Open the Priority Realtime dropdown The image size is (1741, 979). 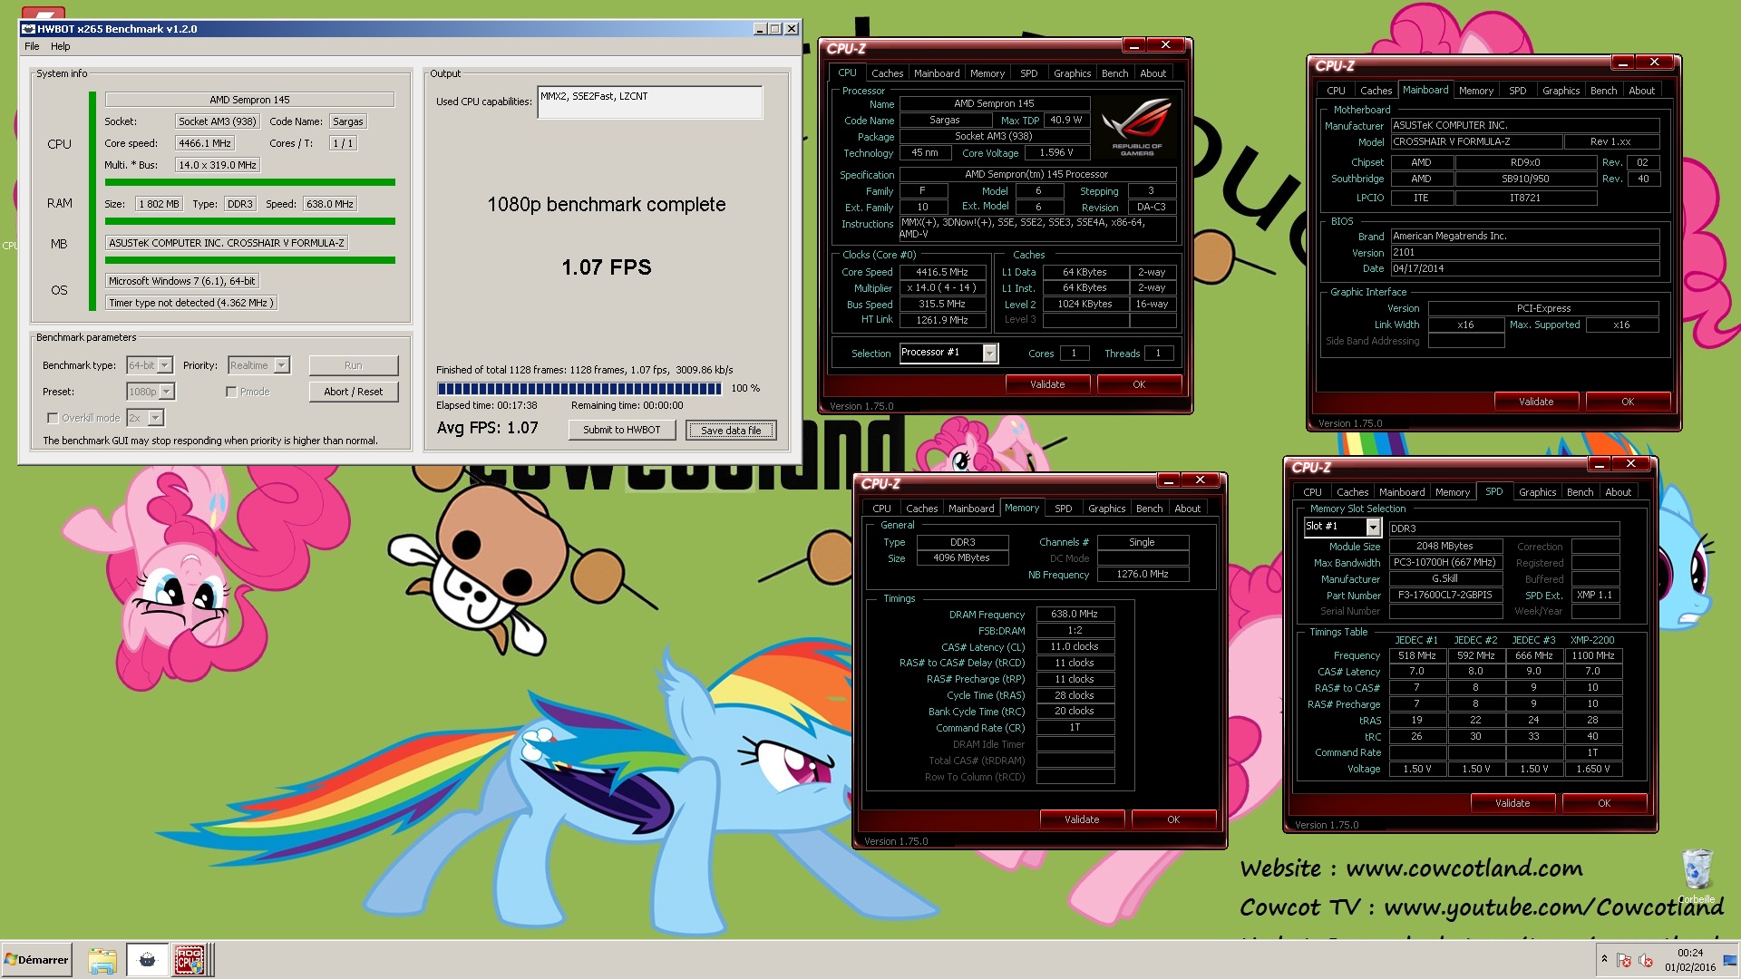coord(282,365)
